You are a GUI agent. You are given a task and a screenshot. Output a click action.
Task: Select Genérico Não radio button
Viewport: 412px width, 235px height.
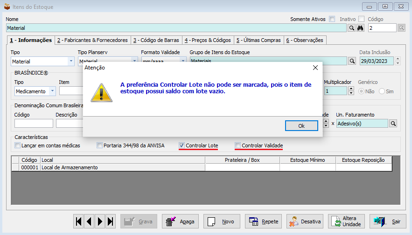point(362,91)
